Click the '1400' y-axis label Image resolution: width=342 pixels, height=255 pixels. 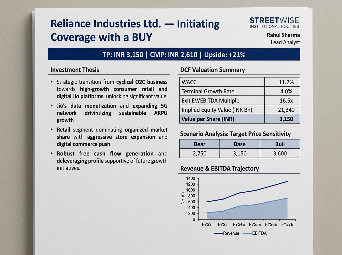190,178
